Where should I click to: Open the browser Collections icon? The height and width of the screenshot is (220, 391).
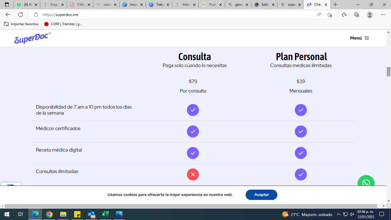point(357,15)
